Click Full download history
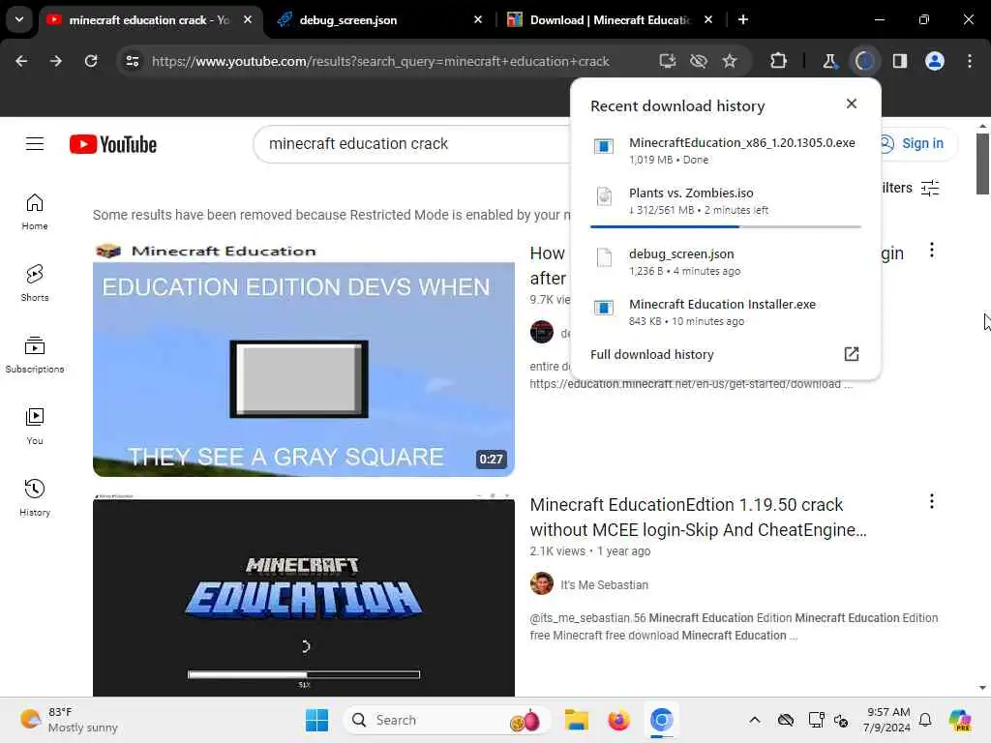 click(x=651, y=354)
